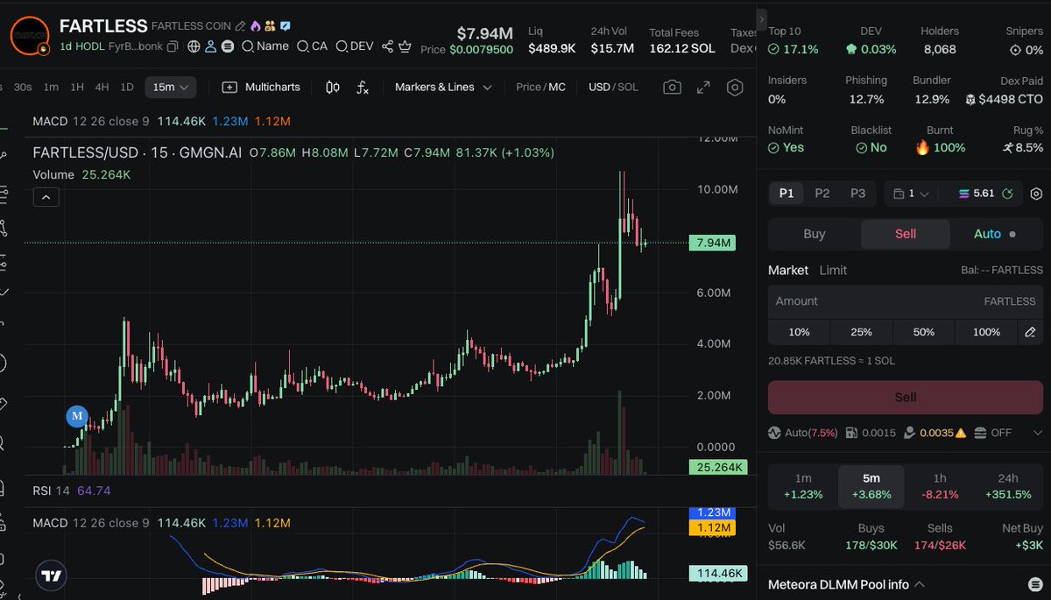The height and width of the screenshot is (600, 1051).
Task: Click the TradingView logo on chart
Action: click(52, 575)
